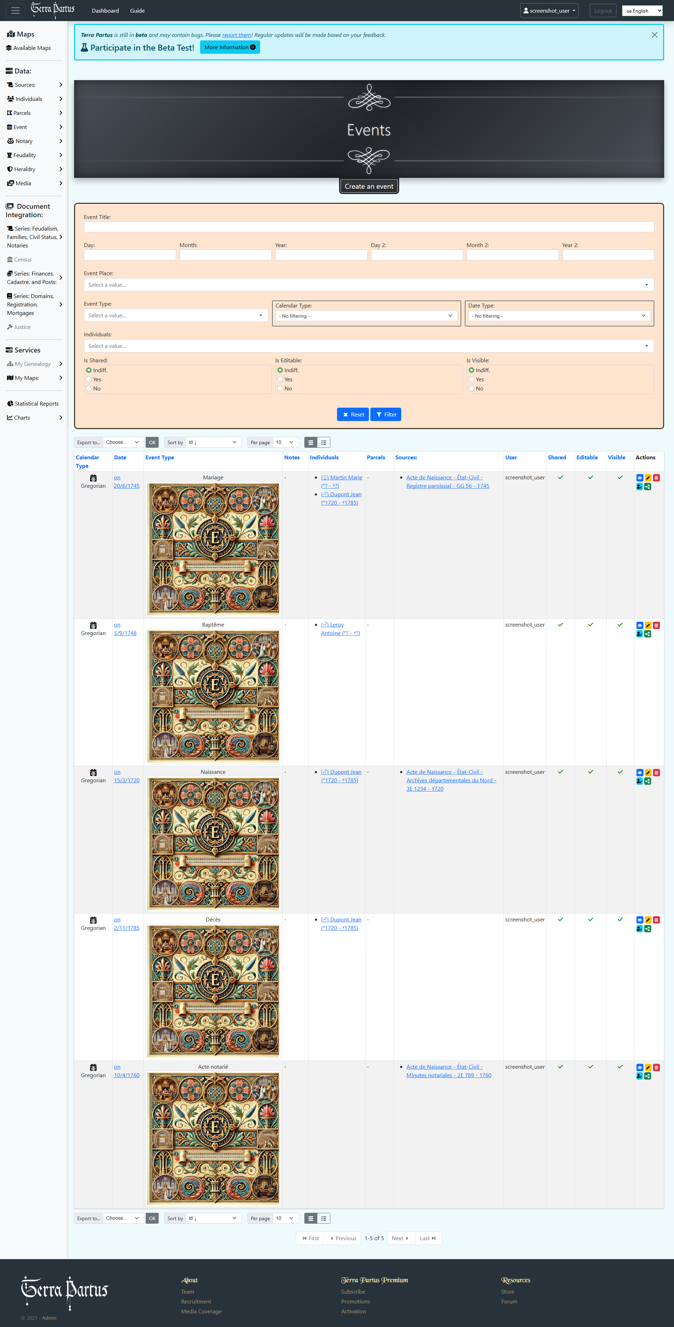Select No under Is Editable
The width and height of the screenshot is (674, 1327).
(280, 388)
